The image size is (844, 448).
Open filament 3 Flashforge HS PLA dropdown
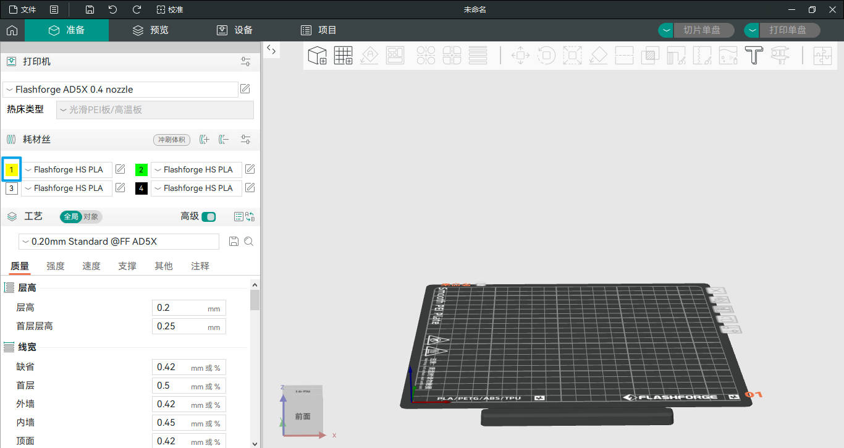click(x=67, y=188)
